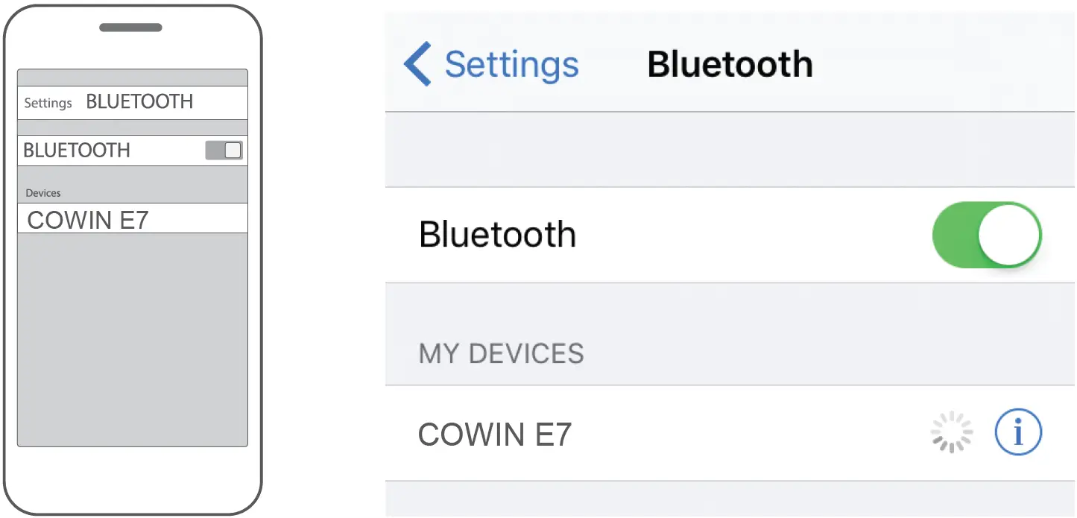The height and width of the screenshot is (518, 1077).
Task: Click the BLUETOOTH header on the phone mockup
Action: 77,150
